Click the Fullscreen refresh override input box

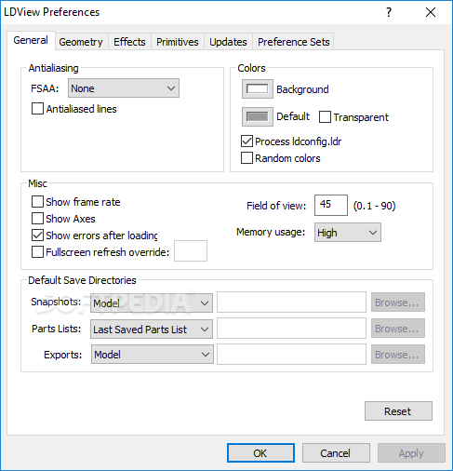pyautogui.click(x=191, y=250)
